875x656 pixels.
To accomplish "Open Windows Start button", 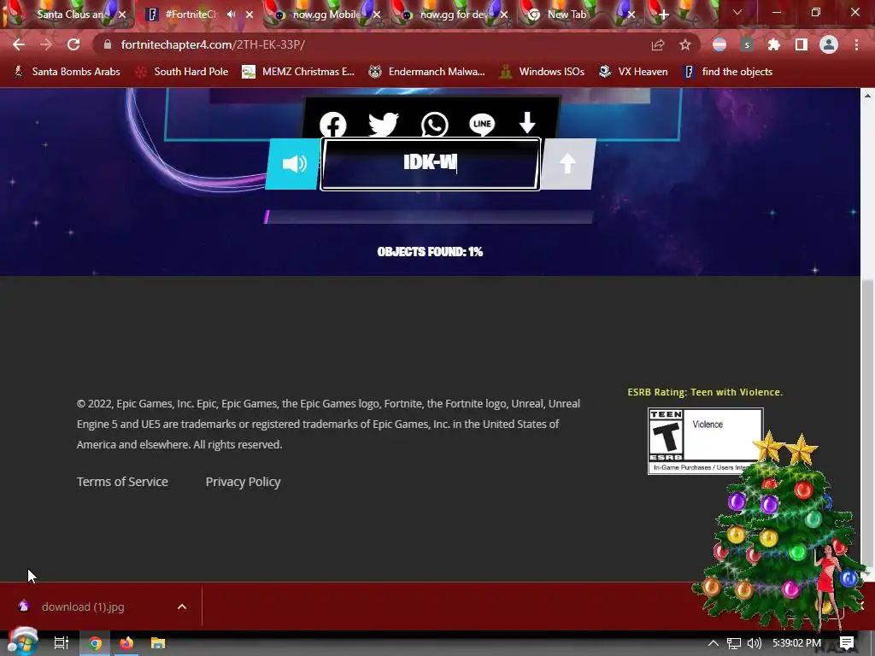I will pyautogui.click(x=23, y=642).
